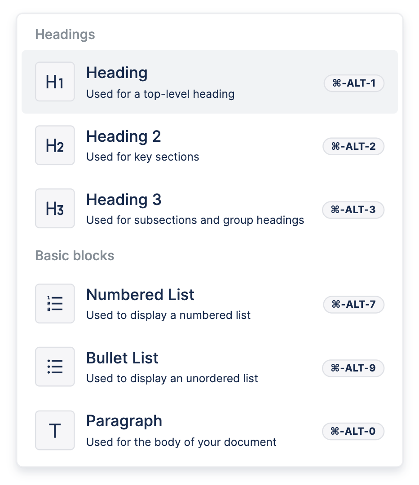Click the paragraph T icon

(x=55, y=430)
